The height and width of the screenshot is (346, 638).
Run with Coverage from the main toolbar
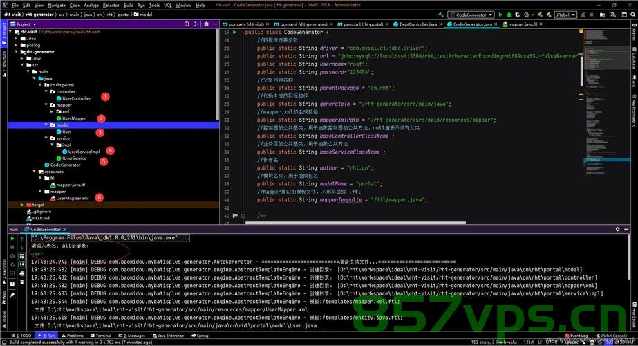coord(518,15)
